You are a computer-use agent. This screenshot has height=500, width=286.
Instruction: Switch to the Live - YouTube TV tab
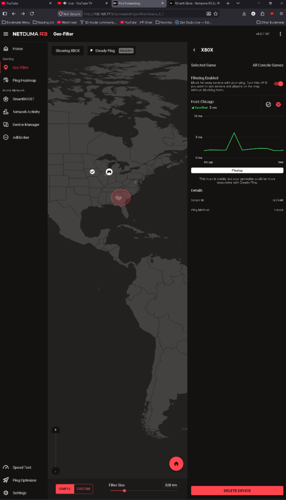[x=83, y=3]
